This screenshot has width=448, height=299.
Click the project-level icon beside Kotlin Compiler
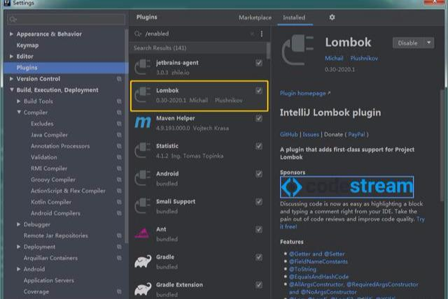point(119,202)
